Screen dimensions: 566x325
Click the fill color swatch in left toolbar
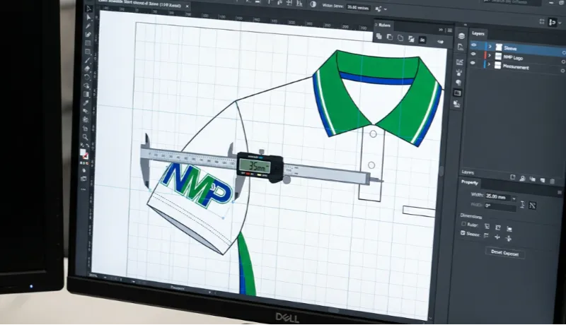[83, 152]
